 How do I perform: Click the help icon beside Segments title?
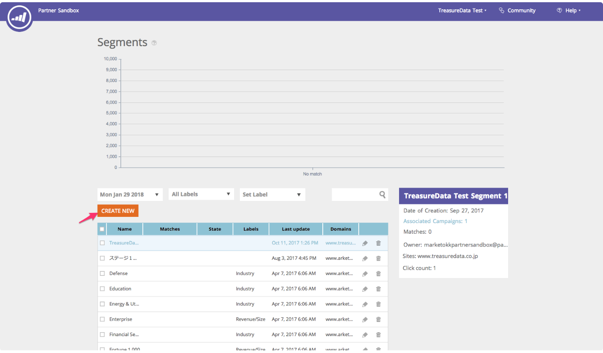[154, 43]
